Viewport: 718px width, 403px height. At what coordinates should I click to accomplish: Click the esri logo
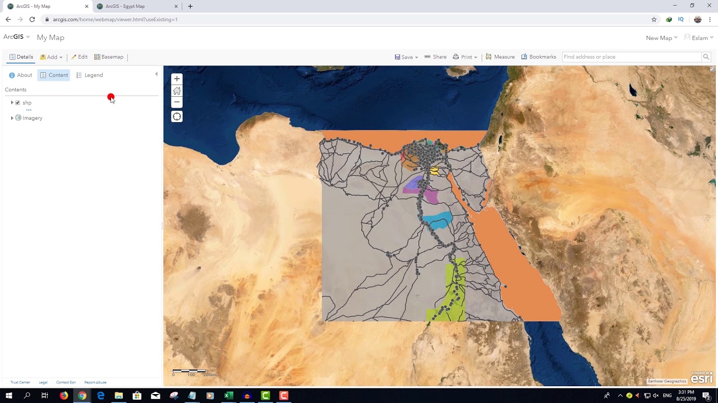coord(702,378)
